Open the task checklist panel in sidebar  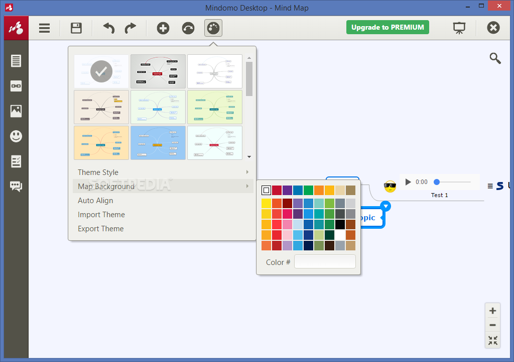16,161
